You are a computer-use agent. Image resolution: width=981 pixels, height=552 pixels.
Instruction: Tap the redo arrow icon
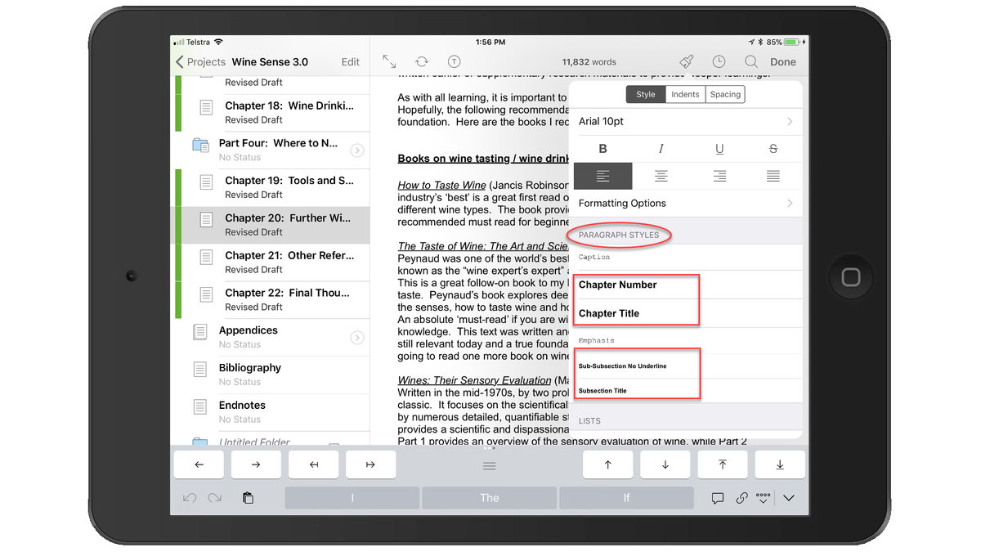pos(214,498)
